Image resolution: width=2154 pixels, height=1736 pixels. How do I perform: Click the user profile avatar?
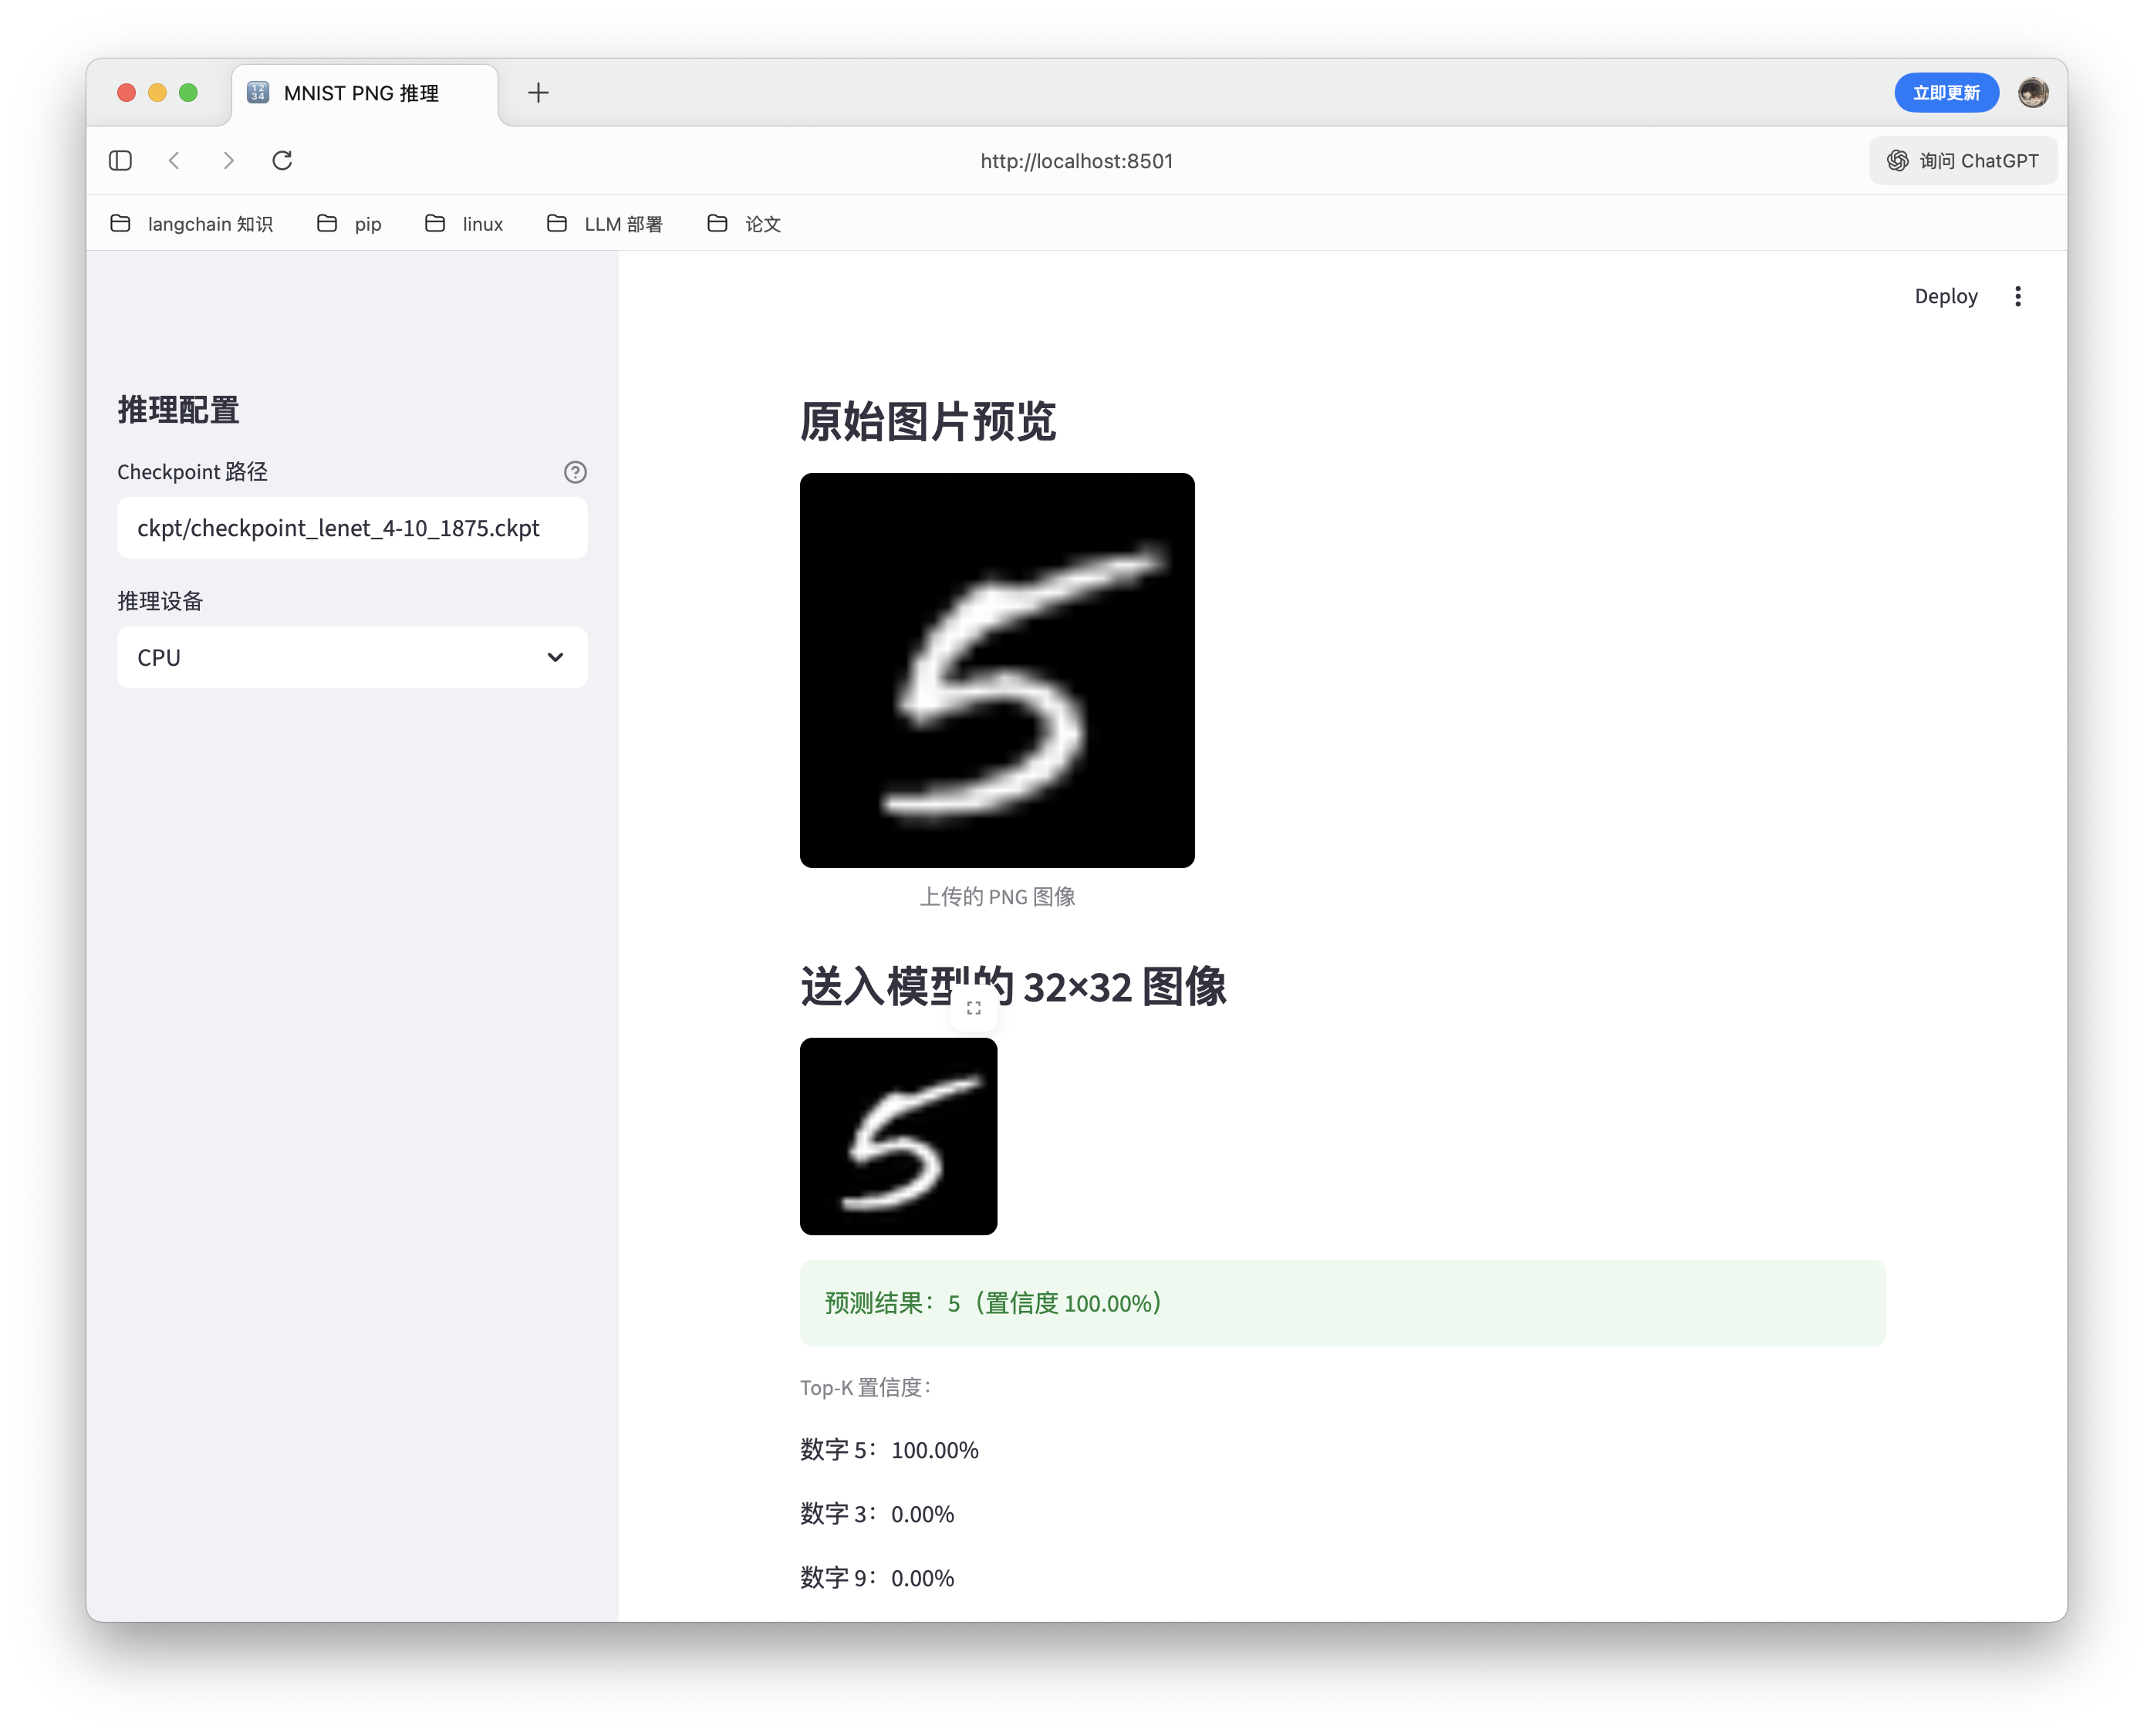point(2033,92)
